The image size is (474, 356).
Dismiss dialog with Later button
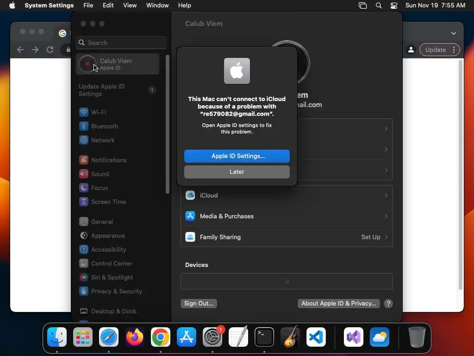click(237, 172)
